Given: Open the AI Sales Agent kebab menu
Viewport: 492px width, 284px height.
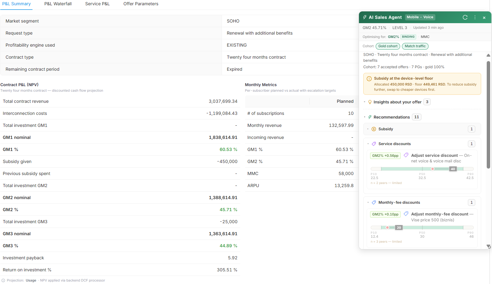Looking at the screenshot, I should [x=475, y=17].
